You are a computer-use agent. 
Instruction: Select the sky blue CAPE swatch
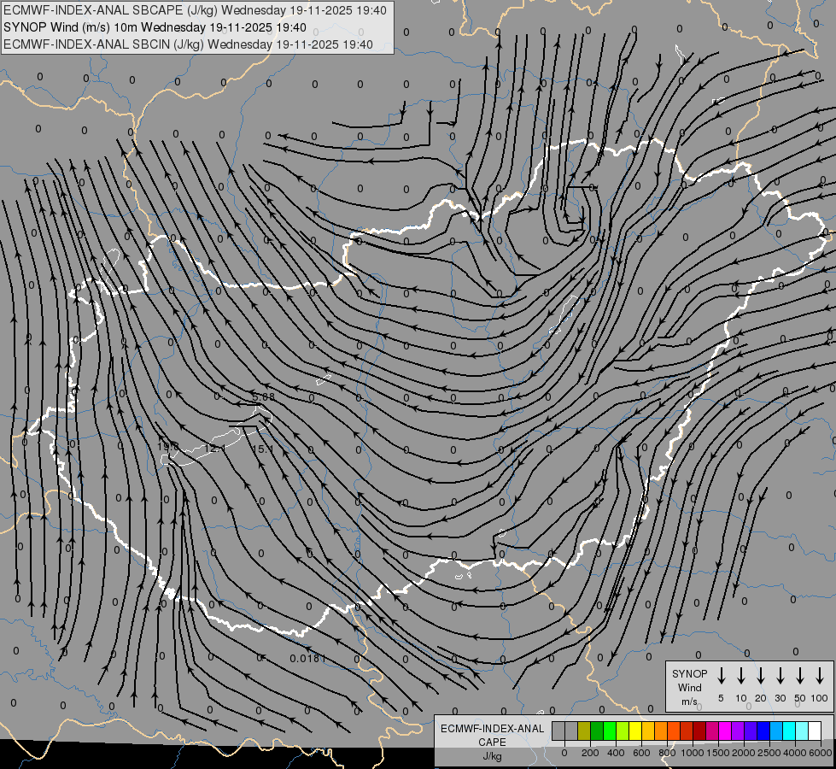click(x=777, y=731)
